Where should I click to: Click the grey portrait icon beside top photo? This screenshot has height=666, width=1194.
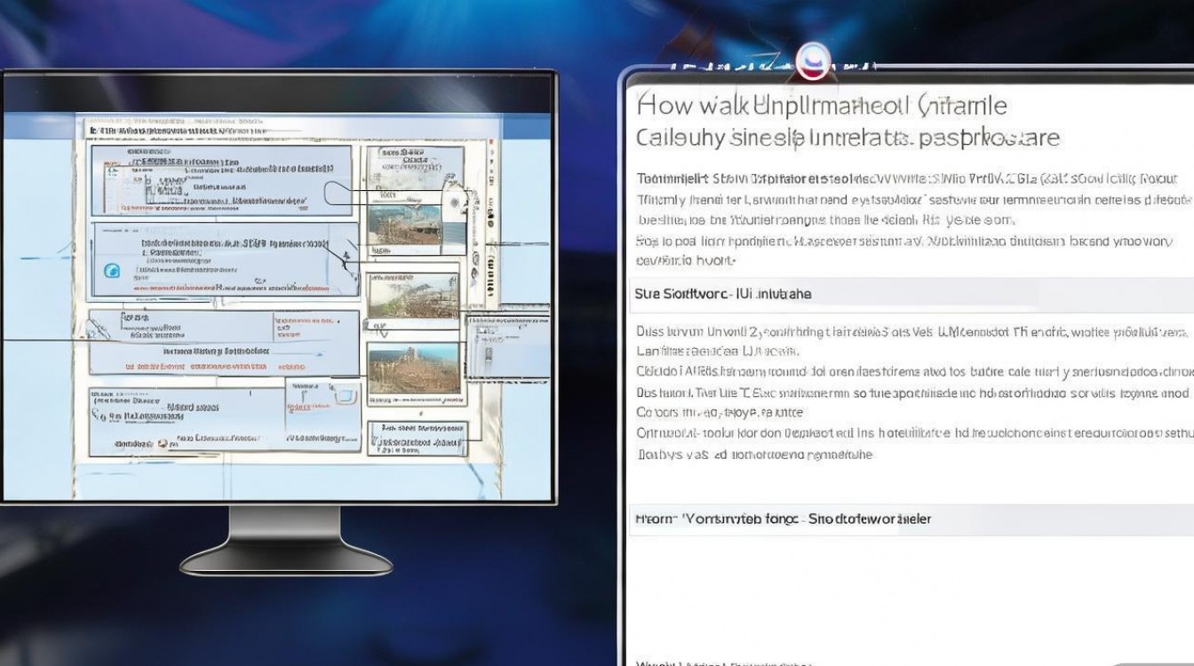(453, 204)
